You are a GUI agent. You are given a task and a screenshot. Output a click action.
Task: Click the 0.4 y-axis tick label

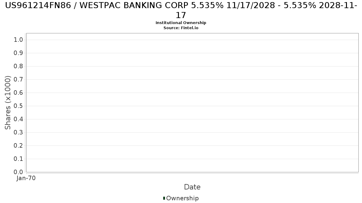click(x=18, y=119)
